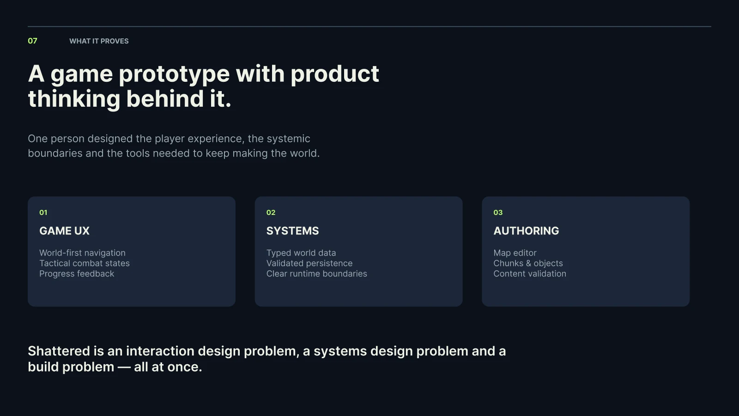
Task: Select the Chunks & objects line
Action: click(528, 263)
